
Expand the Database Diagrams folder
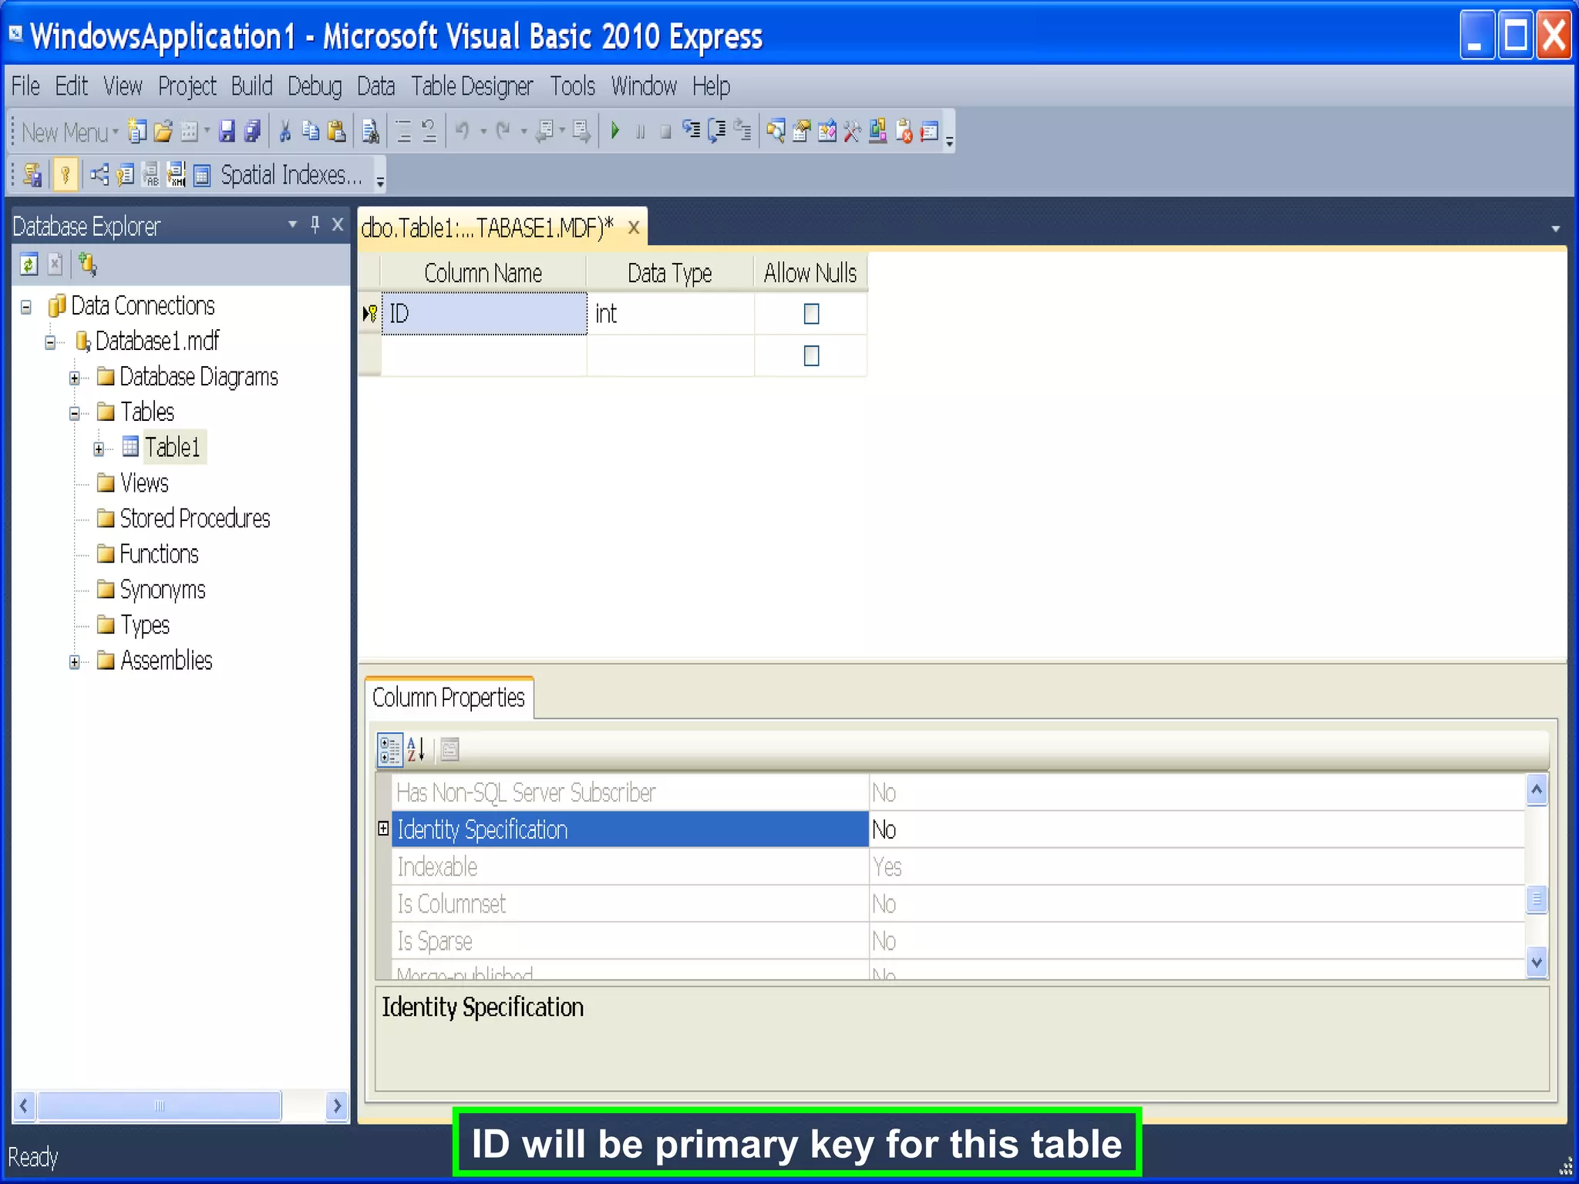coord(75,378)
